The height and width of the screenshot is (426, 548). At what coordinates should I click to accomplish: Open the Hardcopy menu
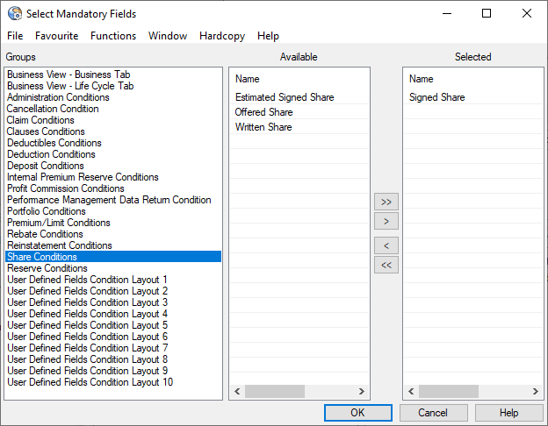(x=222, y=36)
